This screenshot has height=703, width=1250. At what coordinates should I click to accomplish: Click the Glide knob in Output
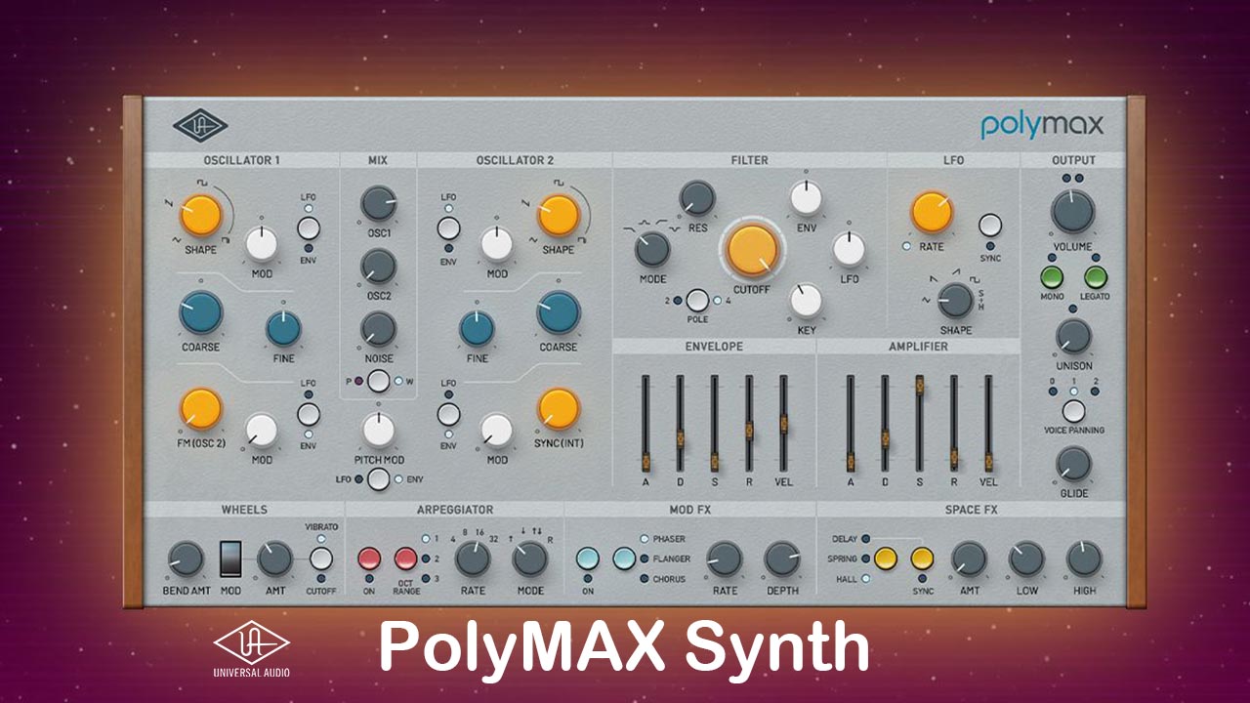(1073, 465)
